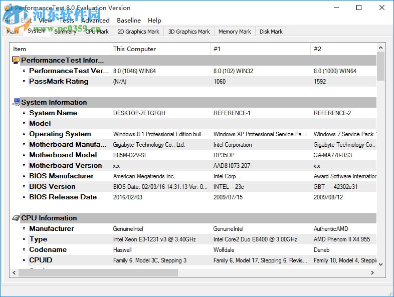Click the System Information laptop icon
This screenshot has height=297, width=394.
click(16, 102)
